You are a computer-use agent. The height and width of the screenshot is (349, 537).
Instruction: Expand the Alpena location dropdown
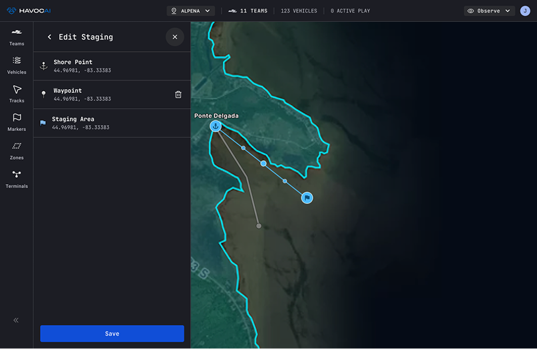[190, 11]
